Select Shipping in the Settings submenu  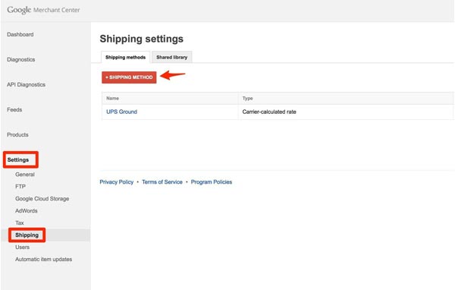27,235
